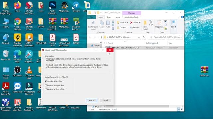Switch to details view icon in status bar
This screenshot has height=119, width=213.
(x=178, y=109)
